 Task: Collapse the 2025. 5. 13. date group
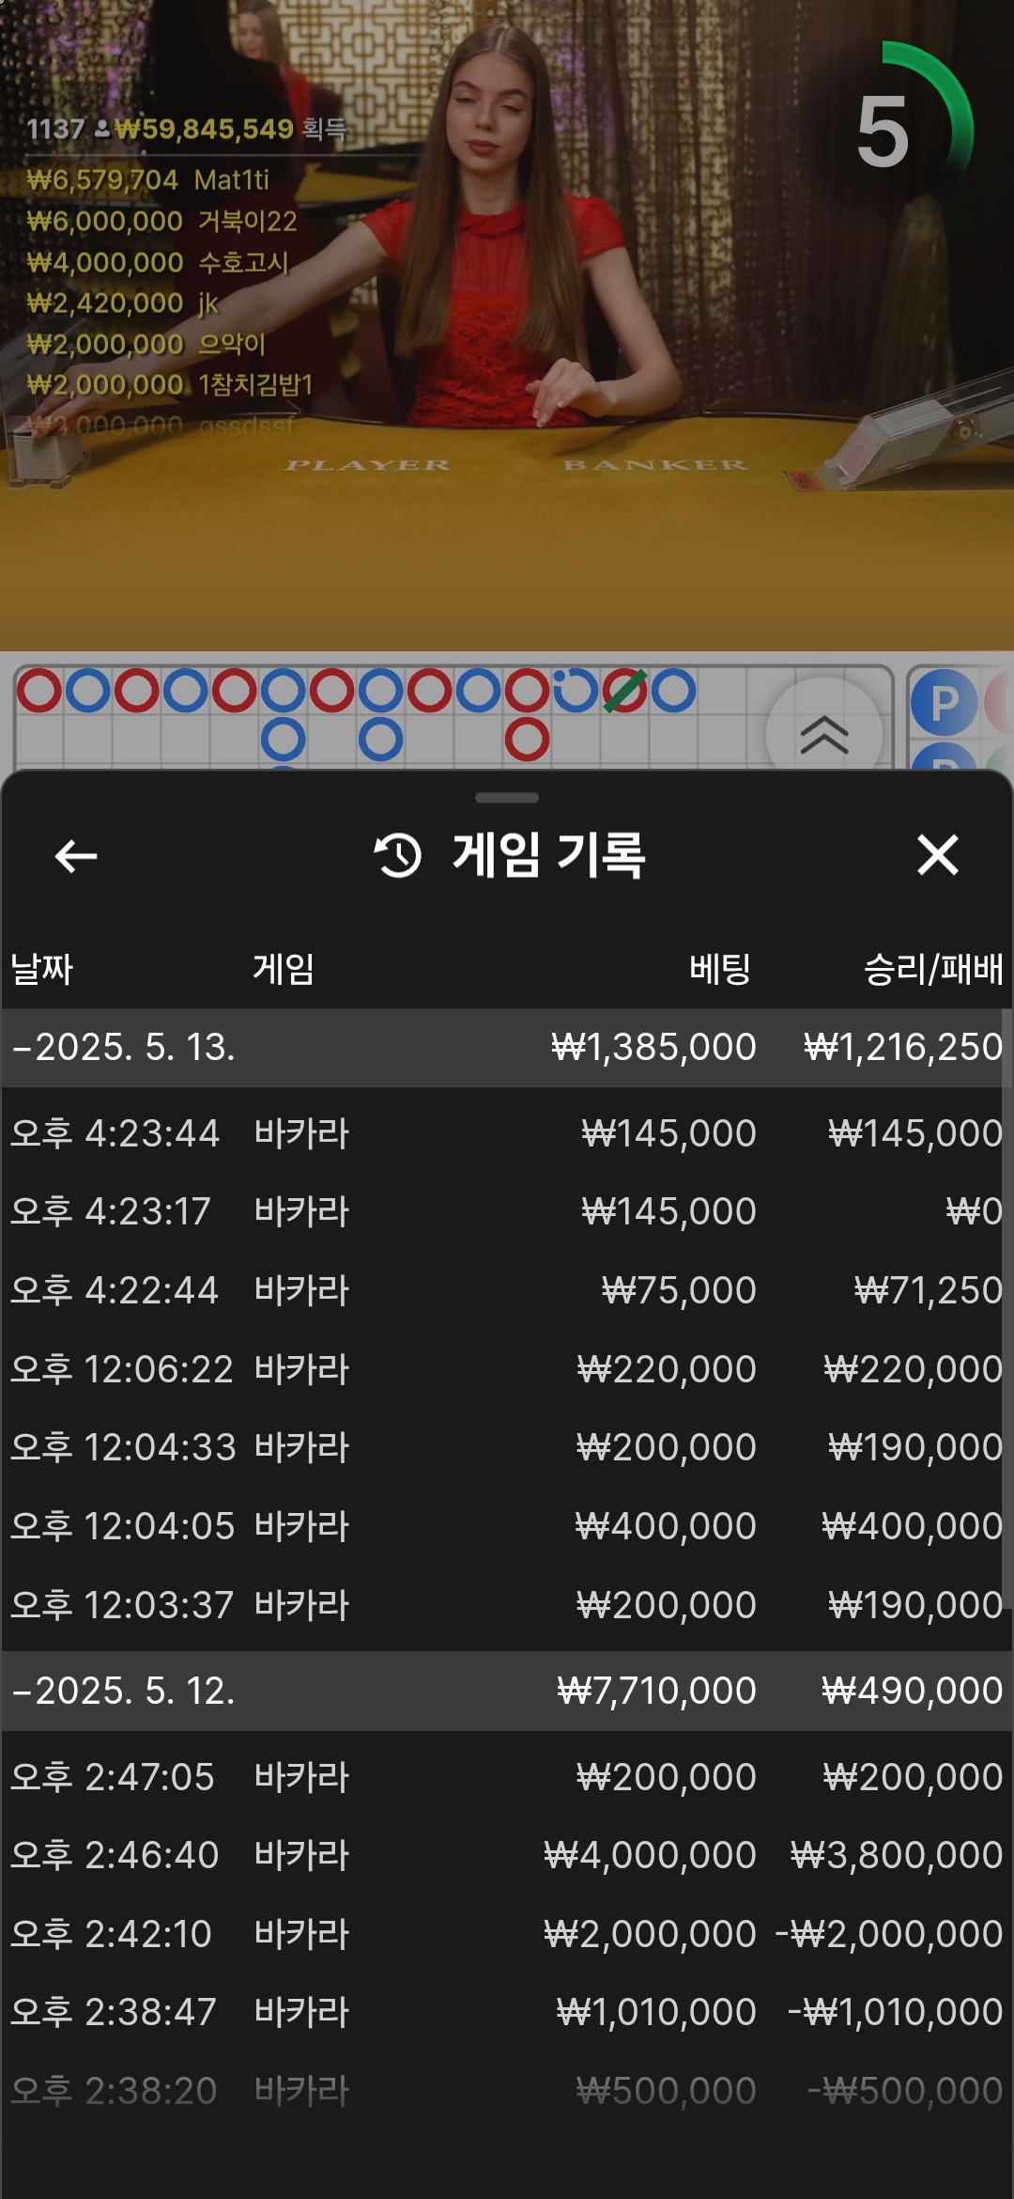(x=507, y=1048)
